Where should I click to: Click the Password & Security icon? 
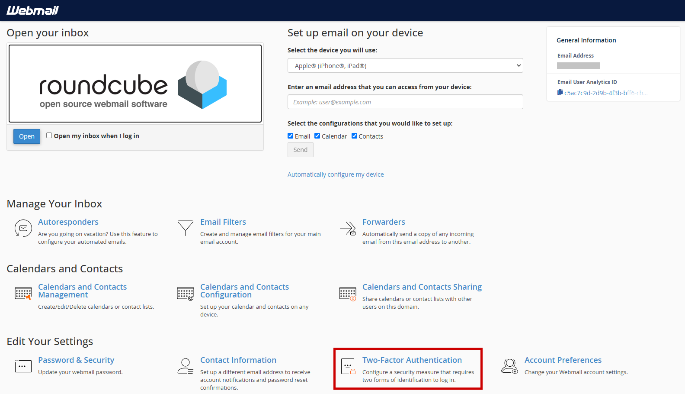coord(23,366)
